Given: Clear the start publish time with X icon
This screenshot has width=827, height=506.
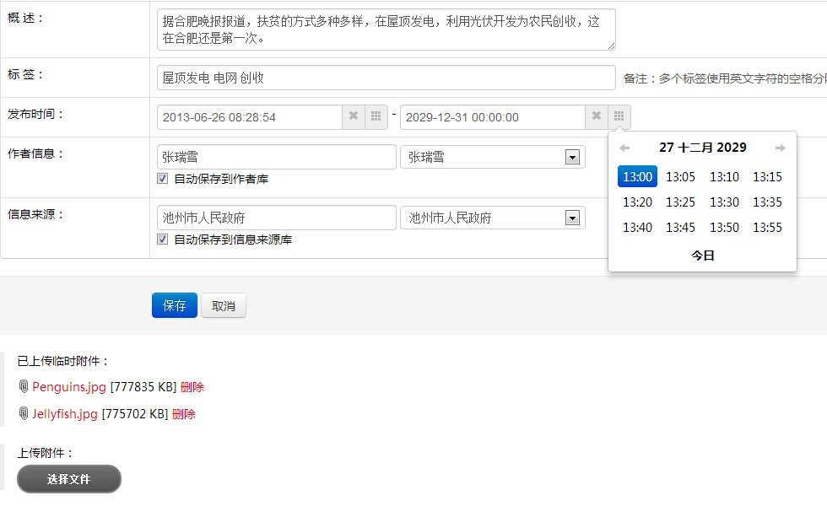Looking at the screenshot, I should point(354,116).
